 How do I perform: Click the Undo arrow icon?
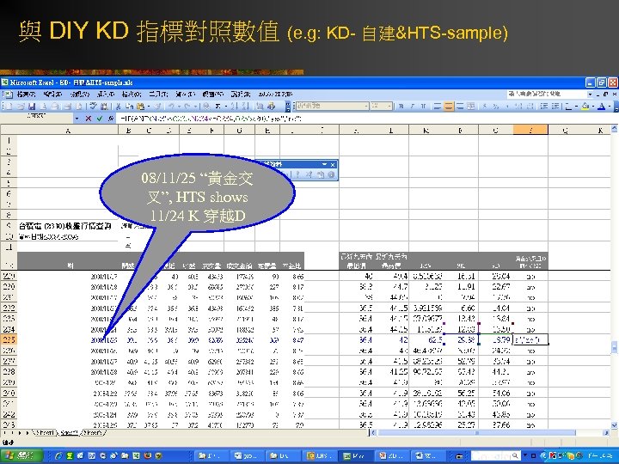point(172,107)
